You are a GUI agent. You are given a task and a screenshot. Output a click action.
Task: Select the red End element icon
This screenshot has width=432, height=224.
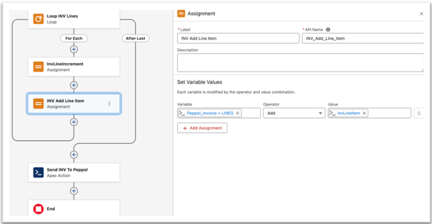tap(38, 209)
